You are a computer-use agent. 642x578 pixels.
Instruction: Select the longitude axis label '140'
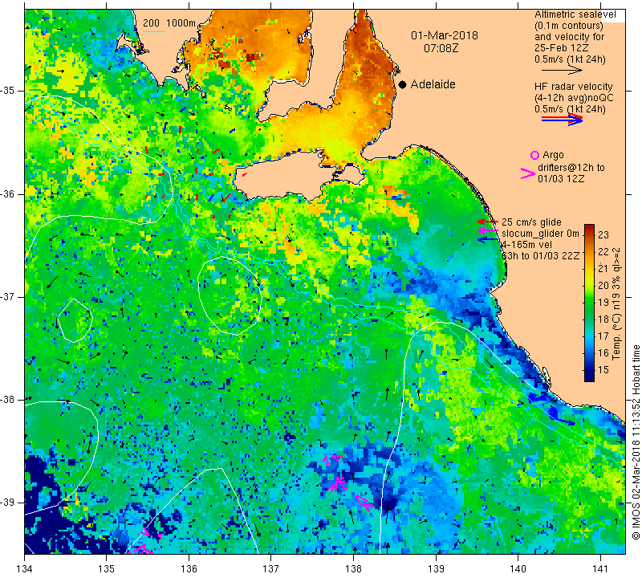point(518,568)
